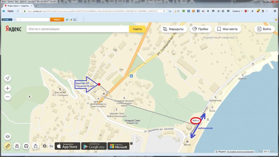
Task: Click the Яндекс Maps logo
Action: (x=13, y=29)
